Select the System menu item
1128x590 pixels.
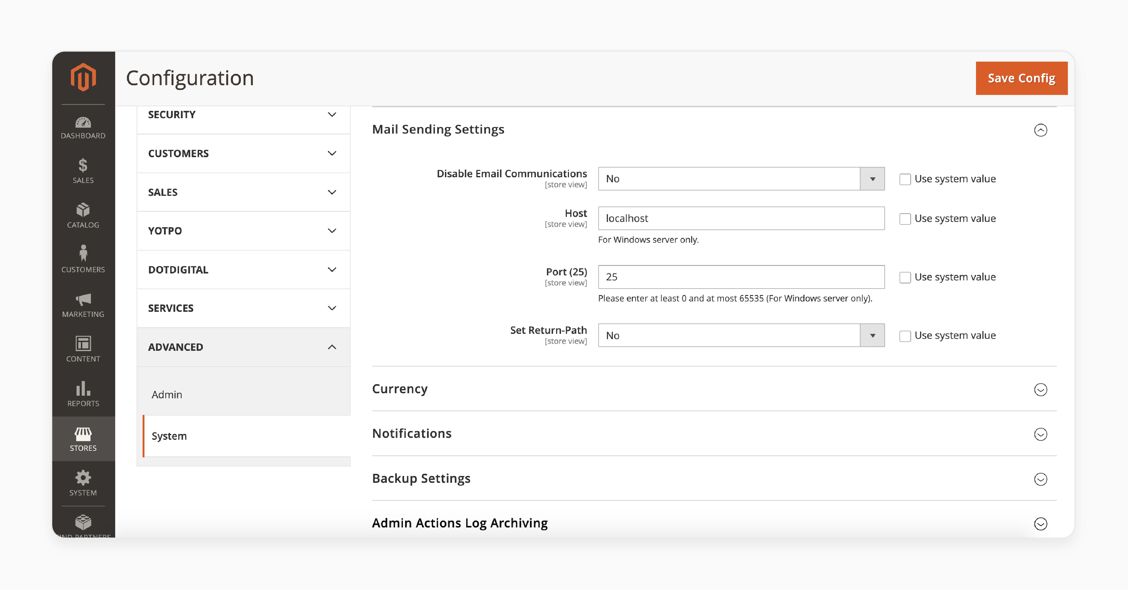(x=169, y=435)
